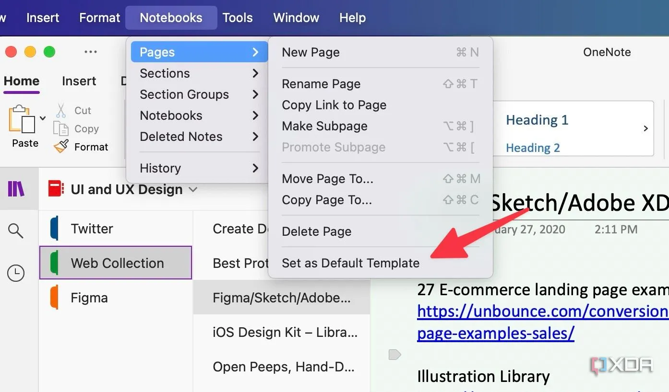
Task: Expand the Notebooks submenu item in dropdown
Action: (x=199, y=115)
